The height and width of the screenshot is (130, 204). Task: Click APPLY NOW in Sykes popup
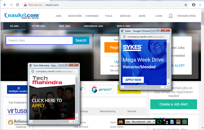pyautogui.click(x=133, y=80)
